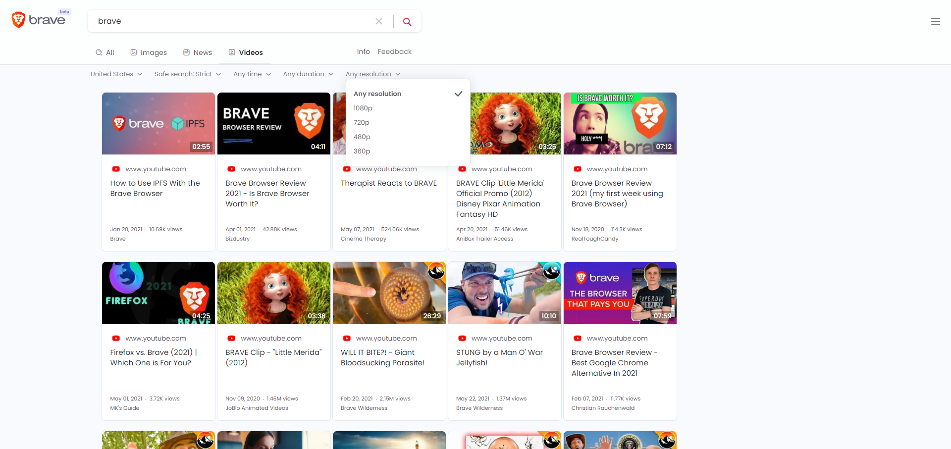Open the Feedback link
951x449 pixels.
click(395, 51)
